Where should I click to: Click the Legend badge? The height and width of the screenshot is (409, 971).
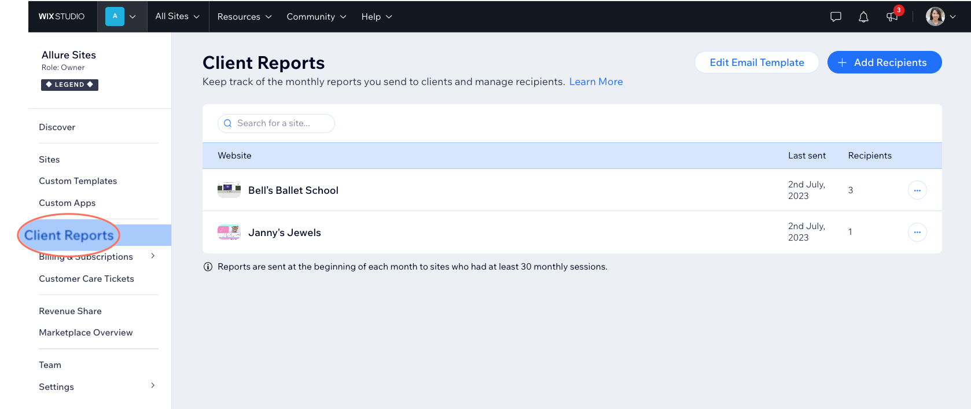coord(69,84)
